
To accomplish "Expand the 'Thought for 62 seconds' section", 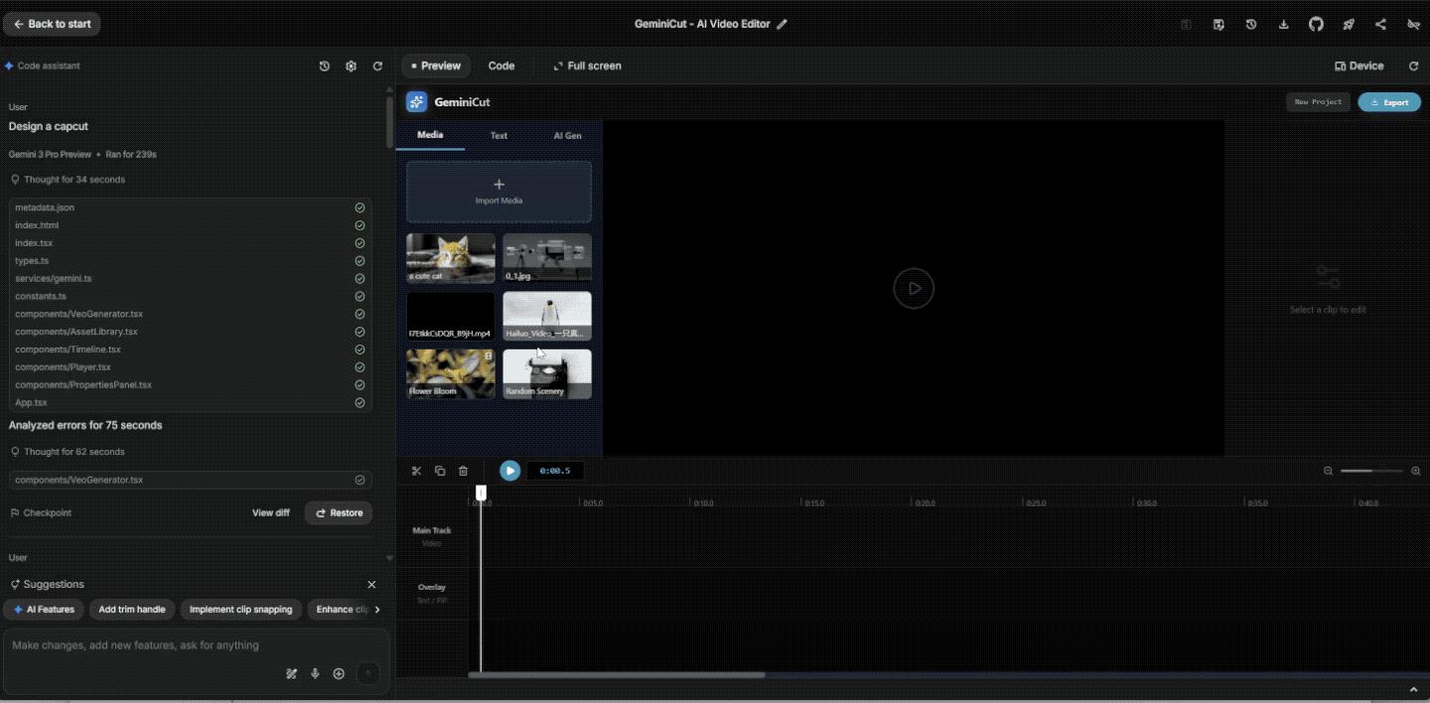I will coord(74,452).
